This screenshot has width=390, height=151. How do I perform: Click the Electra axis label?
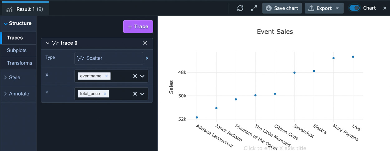pos(320,129)
